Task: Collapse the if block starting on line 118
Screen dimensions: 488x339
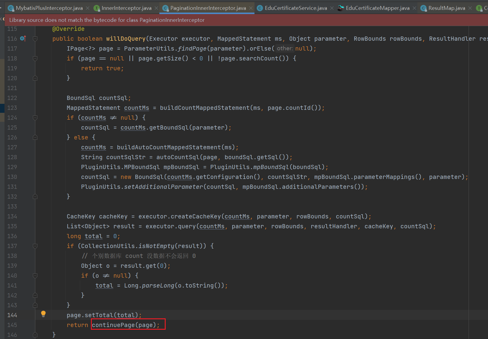Action: point(35,58)
